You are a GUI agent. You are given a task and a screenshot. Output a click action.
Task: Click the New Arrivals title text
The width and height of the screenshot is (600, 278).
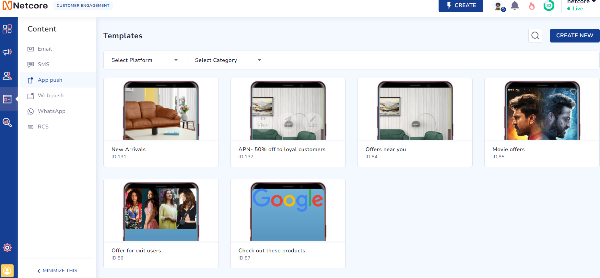tap(128, 149)
